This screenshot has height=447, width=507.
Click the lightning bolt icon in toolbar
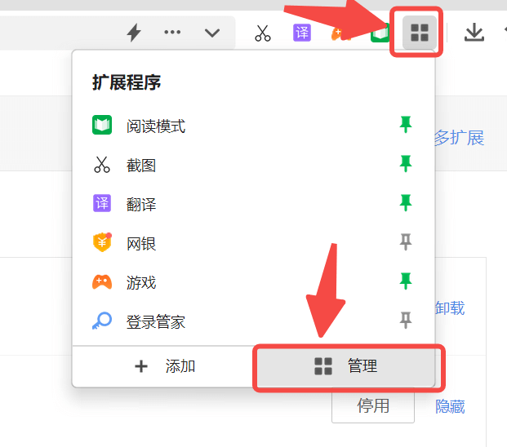[x=134, y=33]
